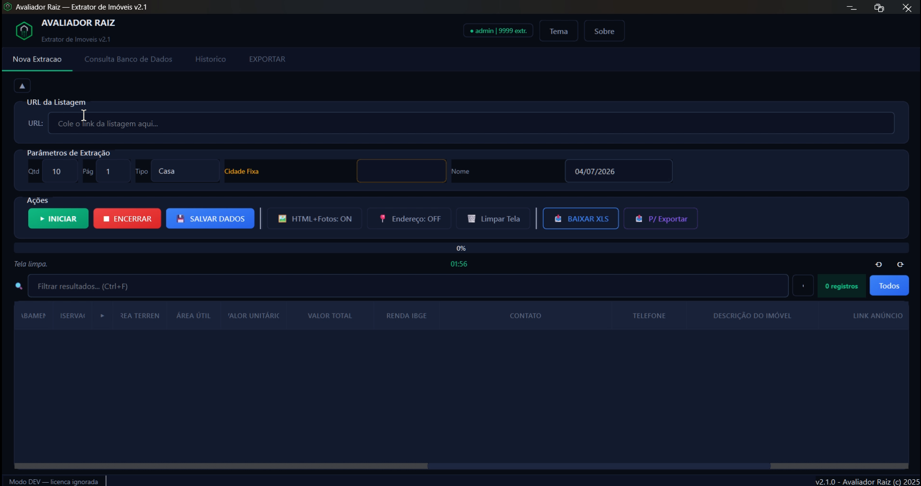Focus the Filtrar resultados search field
The height and width of the screenshot is (486, 921).
(x=408, y=286)
